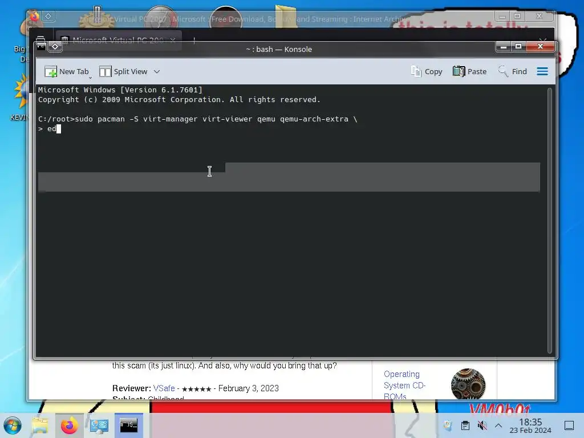The image size is (584, 438).
Task: Click the Firefox window menu icon in title bar
Action: pos(35,16)
